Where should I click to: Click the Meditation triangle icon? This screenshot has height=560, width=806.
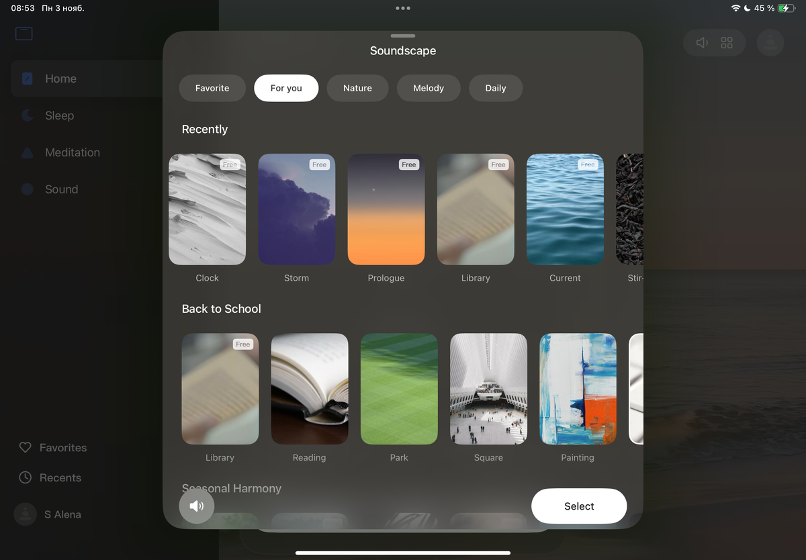point(28,152)
